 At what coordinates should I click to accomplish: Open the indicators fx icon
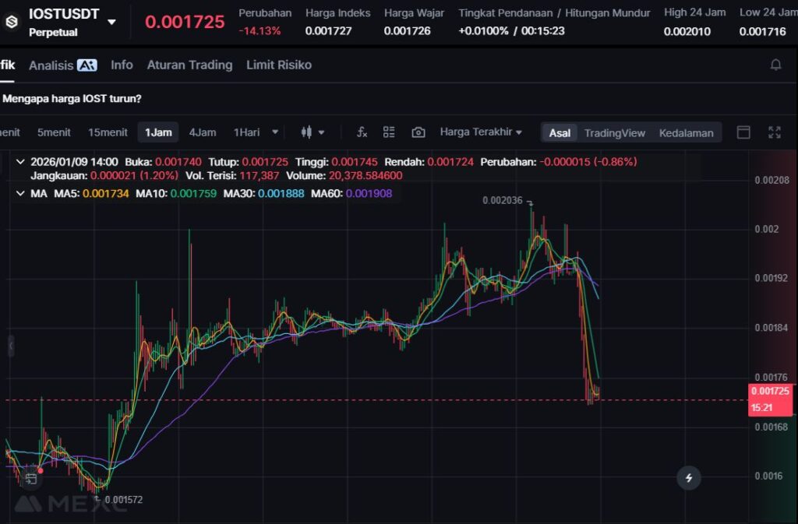click(362, 132)
